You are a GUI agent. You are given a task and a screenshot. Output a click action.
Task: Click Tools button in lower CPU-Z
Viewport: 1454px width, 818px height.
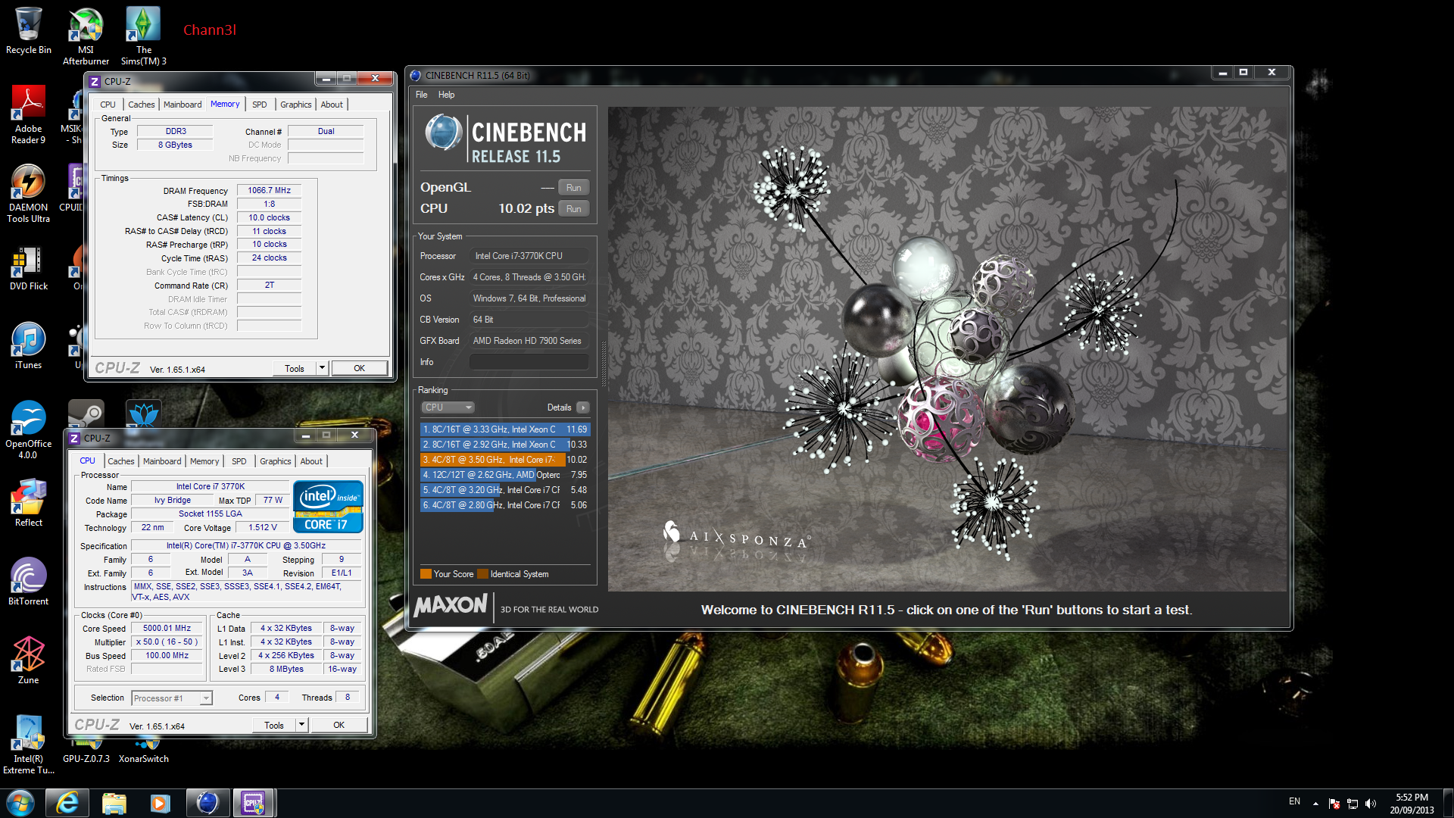274,725
